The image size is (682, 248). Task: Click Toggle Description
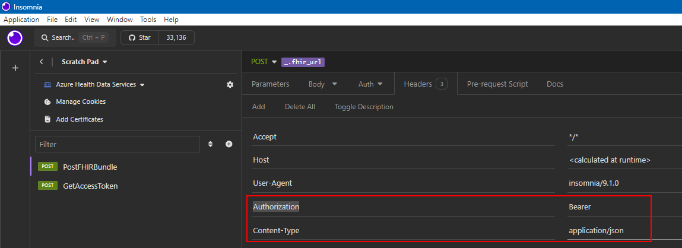click(x=364, y=107)
